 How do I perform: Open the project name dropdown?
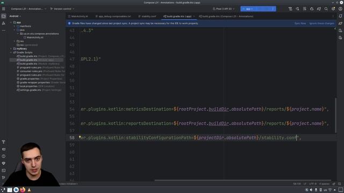click(28, 9)
